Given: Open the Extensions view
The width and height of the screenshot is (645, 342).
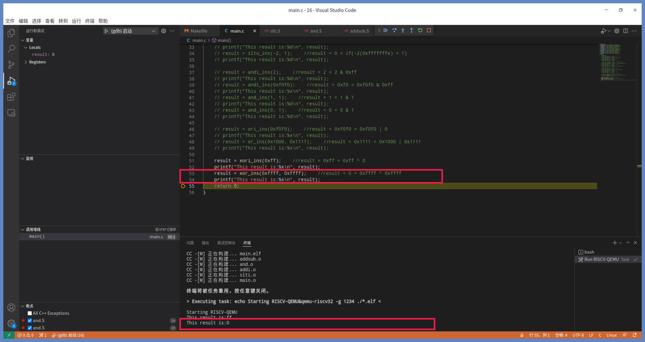Looking at the screenshot, I should point(11,97).
